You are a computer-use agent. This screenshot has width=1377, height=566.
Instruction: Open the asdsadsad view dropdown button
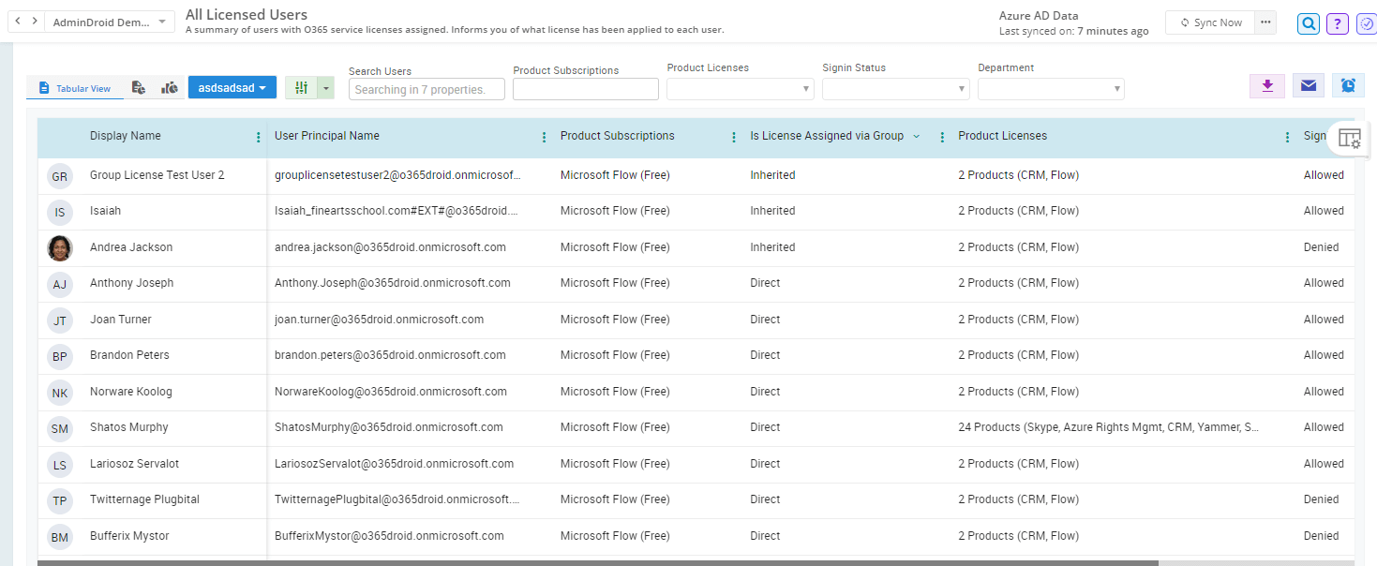tap(232, 87)
